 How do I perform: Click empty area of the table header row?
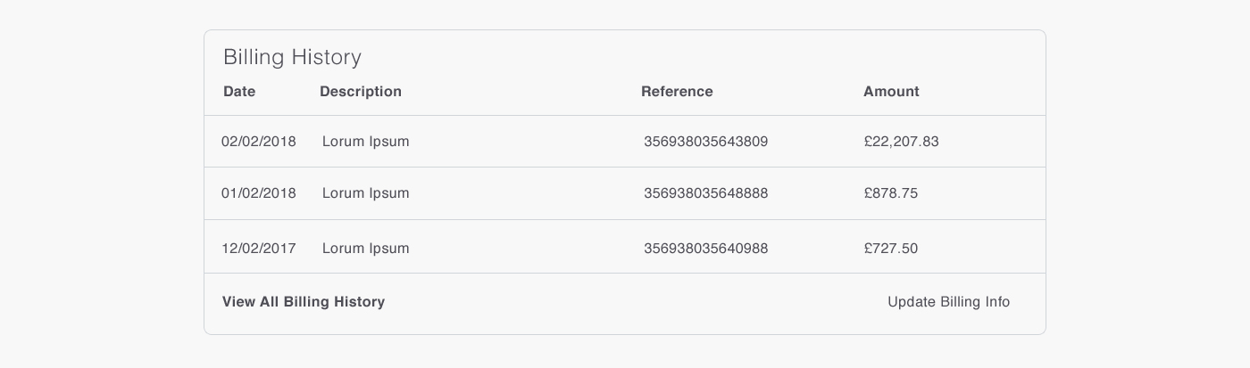click(518, 92)
